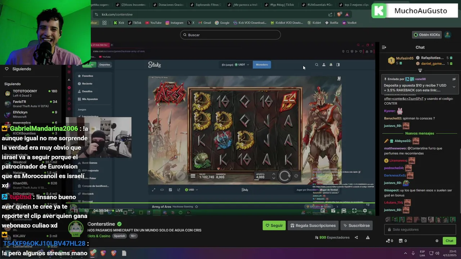Click the Spanish language tag

coord(119,236)
